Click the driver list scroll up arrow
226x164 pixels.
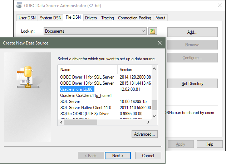[154, 69]
